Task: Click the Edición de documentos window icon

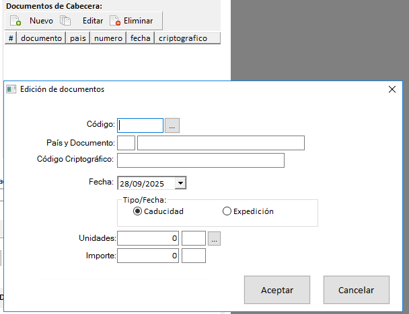Action: pos(11,89)
